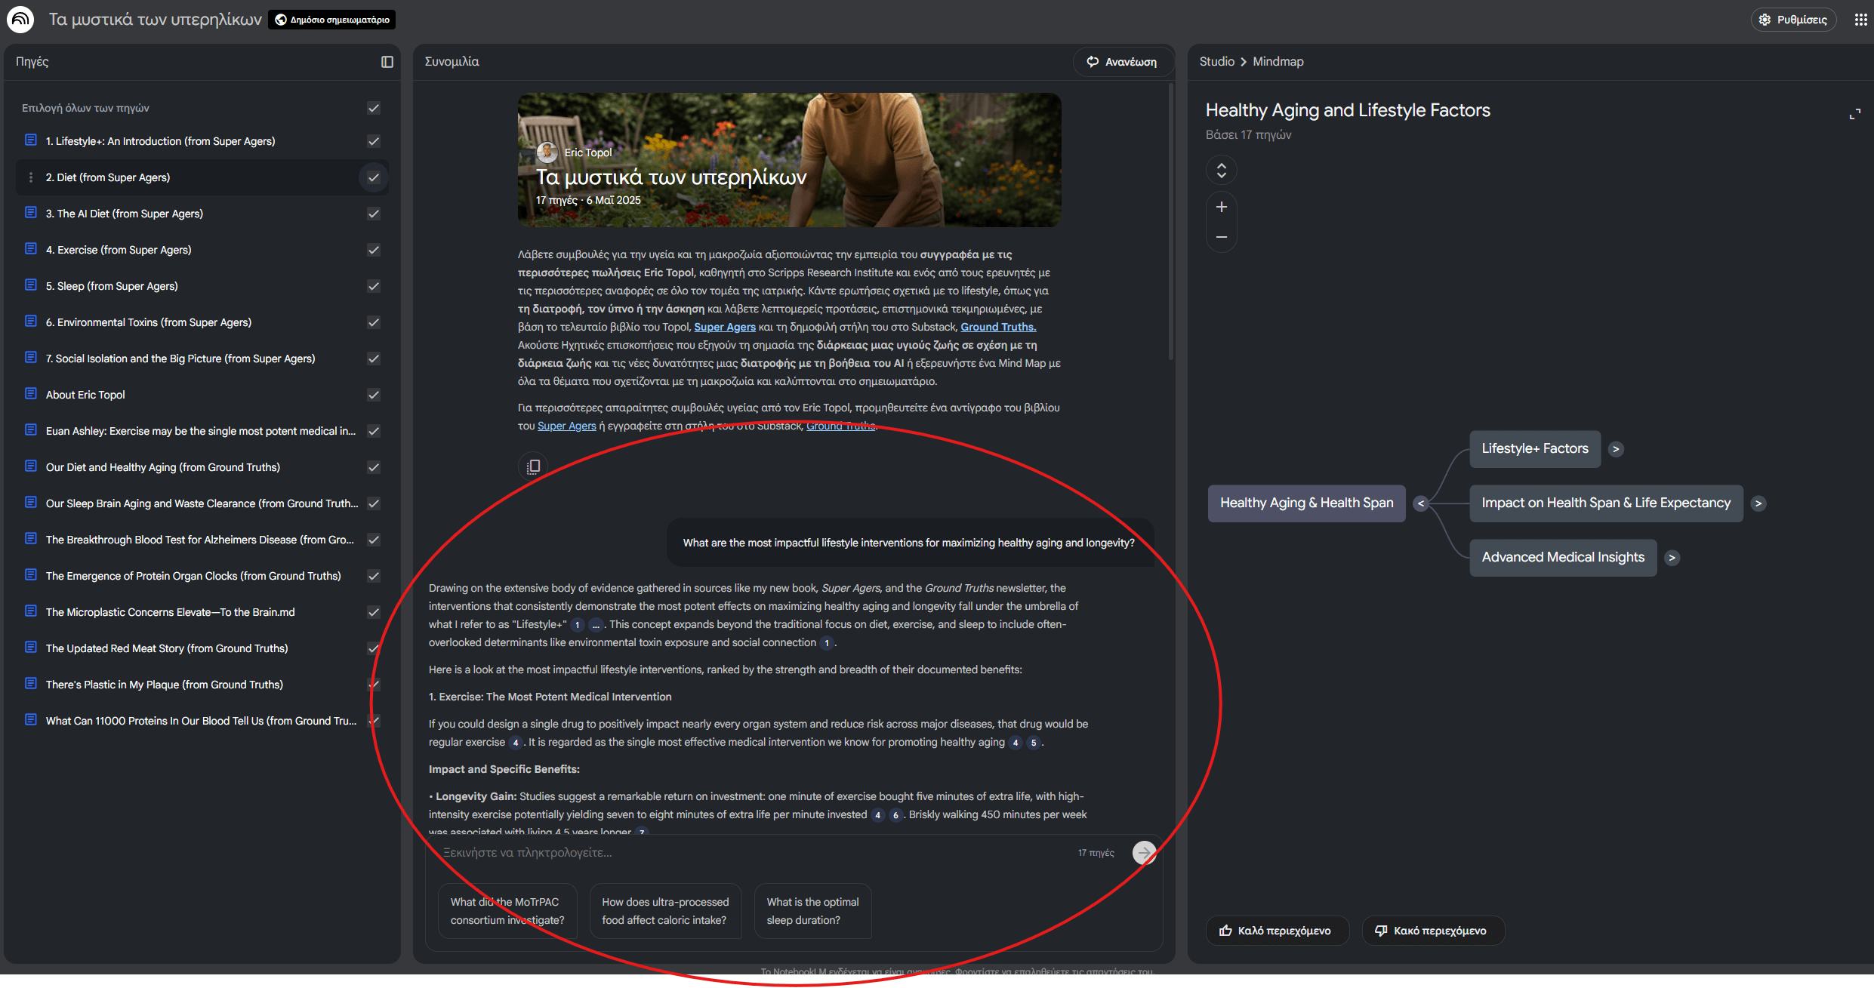The width and height of the screenshot is (1874, 988).
Task: Zoom in the mind map
Action: (1221, 207)
